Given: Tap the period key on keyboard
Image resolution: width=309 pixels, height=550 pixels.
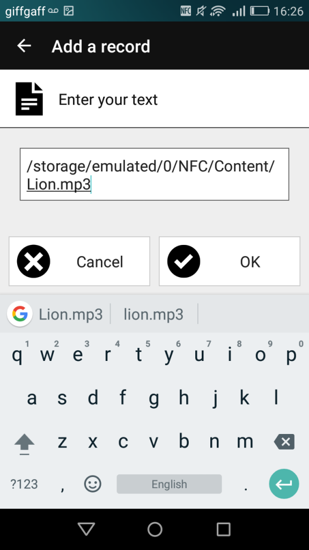Looking at the screenshot, I should click(x=246, y=484).
